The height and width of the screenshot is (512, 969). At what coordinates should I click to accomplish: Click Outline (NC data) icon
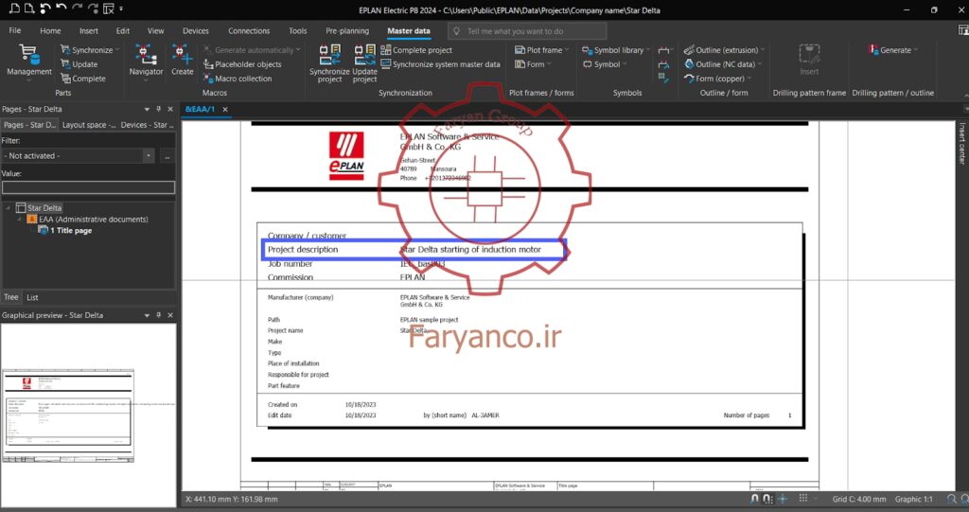[689, 64]
